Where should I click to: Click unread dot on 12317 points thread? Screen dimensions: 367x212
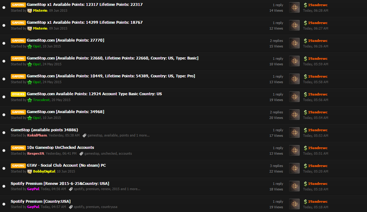click(4, 7)
